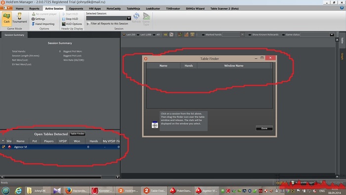Sort open tables by Players column
The height and width of the screenshot is (195, 346).
click(x=48, y=141)
